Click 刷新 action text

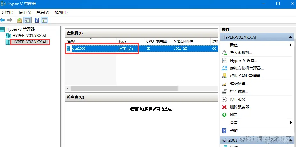coord(234,114)
